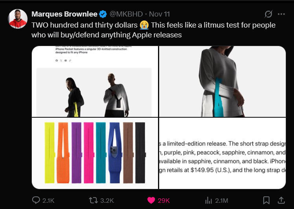Bookmark this post
The height and width of the screenshot is (209, 294).
266,200
